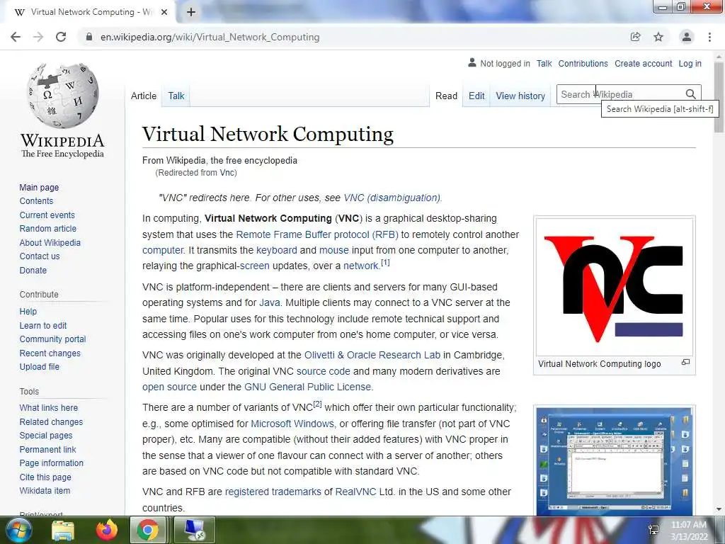The image size is (725, 544).
Task: Open the Microsoft Windows link
Action: pyautogui.click(x=292, y=424)
